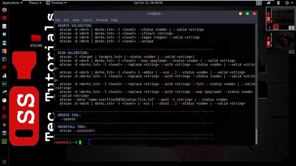Screen dimensions: 296x166
Task: Open the File menu in terminal
Action: coord(58,20)
